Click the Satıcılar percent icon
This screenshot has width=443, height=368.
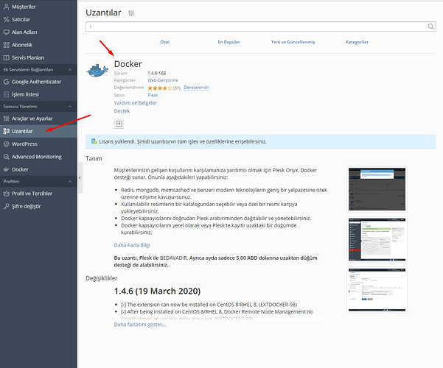[6, 19]
